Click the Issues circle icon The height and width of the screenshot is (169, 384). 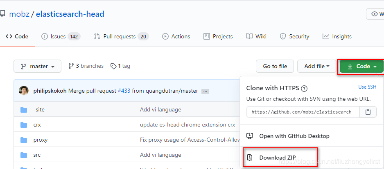click(x=44, y=37)
